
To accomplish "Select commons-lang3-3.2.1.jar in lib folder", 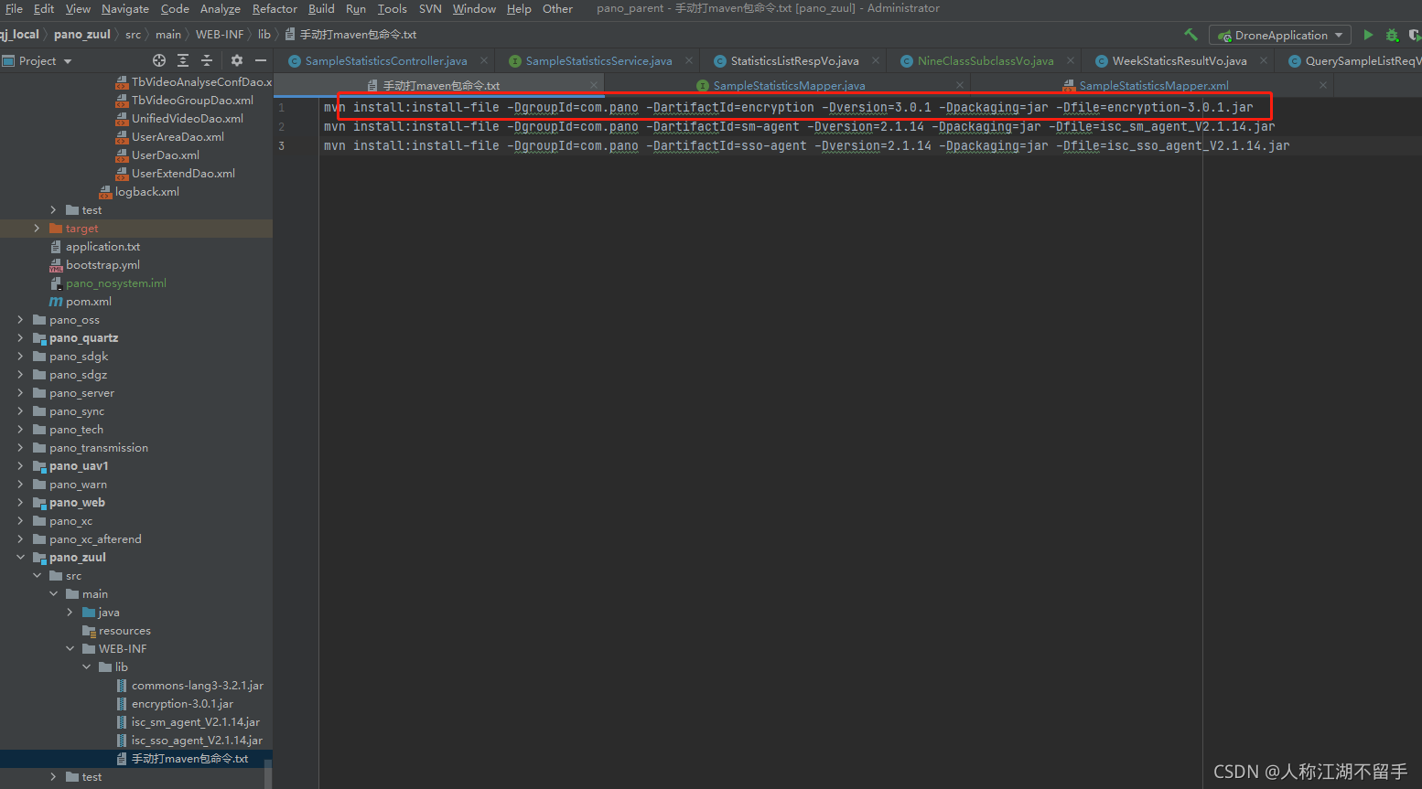I will point(198,686).
